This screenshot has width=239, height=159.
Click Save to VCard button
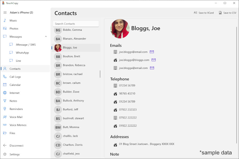[203, 13]
